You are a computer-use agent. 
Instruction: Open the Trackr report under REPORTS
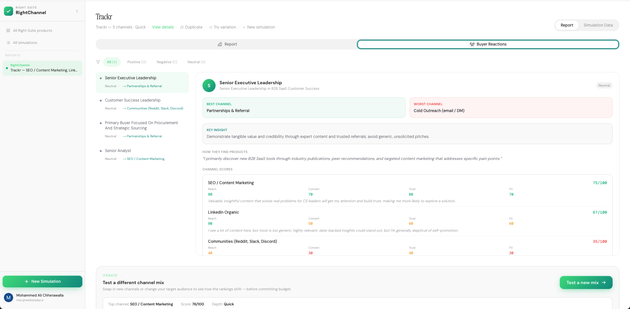[42, 68]
